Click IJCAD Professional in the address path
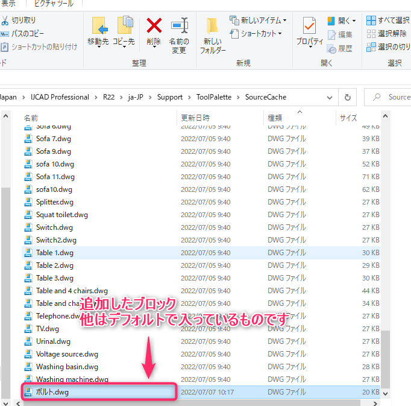The height and width of the screenshot is (406, 411). click(x=60, y=97)
